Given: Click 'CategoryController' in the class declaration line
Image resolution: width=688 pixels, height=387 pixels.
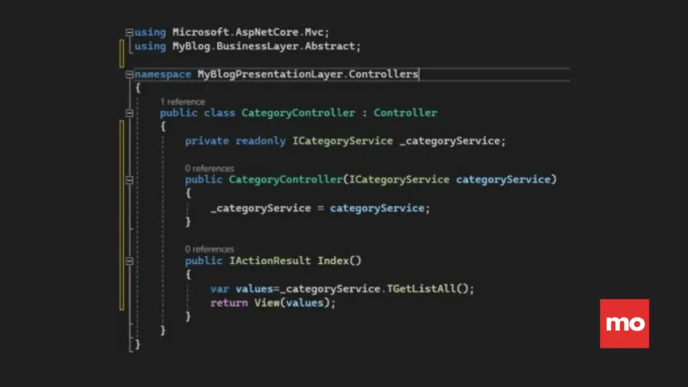Looking at the screenshot, I should click(x=298, y=113).
